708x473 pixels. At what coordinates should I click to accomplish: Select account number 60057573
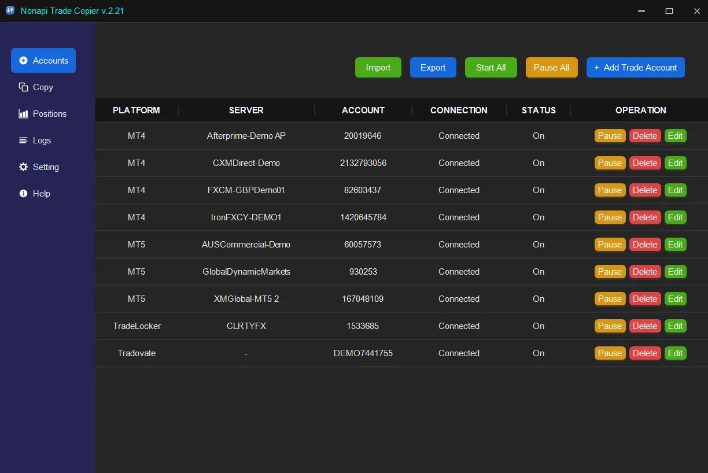coord(363,245)
